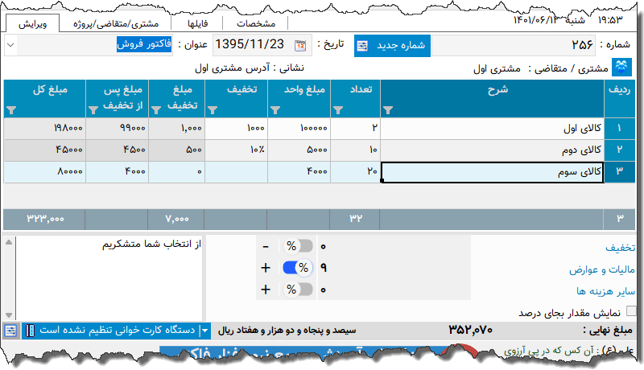Open the customer selection icon
This screenshot has width=644, height=370.
point(621,68)
